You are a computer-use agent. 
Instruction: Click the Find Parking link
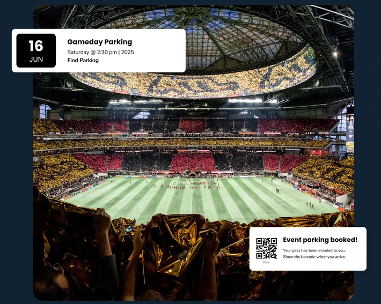83,60
